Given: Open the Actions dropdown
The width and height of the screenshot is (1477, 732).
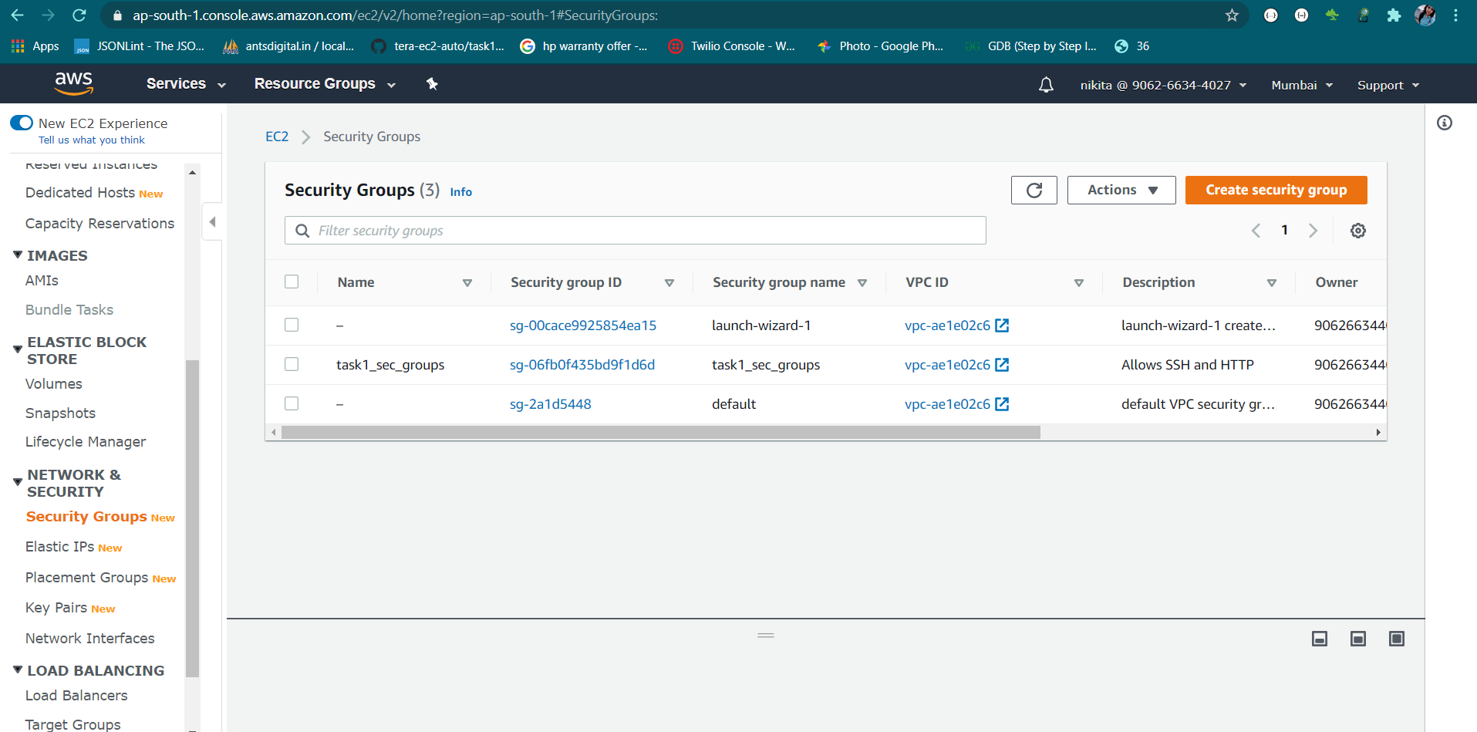Looking at the screenshot, I should point(1121,190).
